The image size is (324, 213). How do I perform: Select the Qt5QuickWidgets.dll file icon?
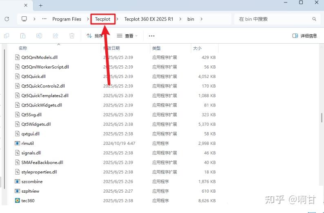(18, 105)
